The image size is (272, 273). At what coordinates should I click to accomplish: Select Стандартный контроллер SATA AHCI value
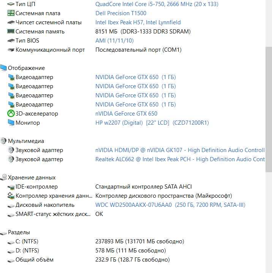[144, 186]
